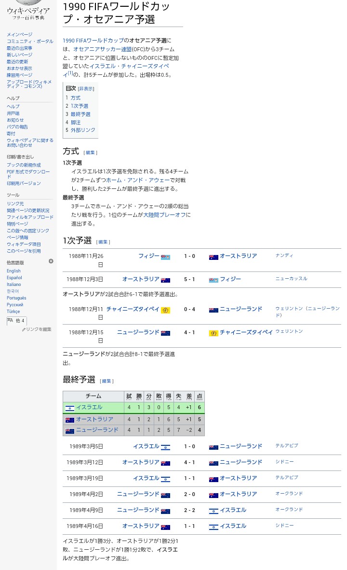347x570 pixels.
Task: Click Israel flag in 1989年4月9日 row
Action: coord(214,512)
